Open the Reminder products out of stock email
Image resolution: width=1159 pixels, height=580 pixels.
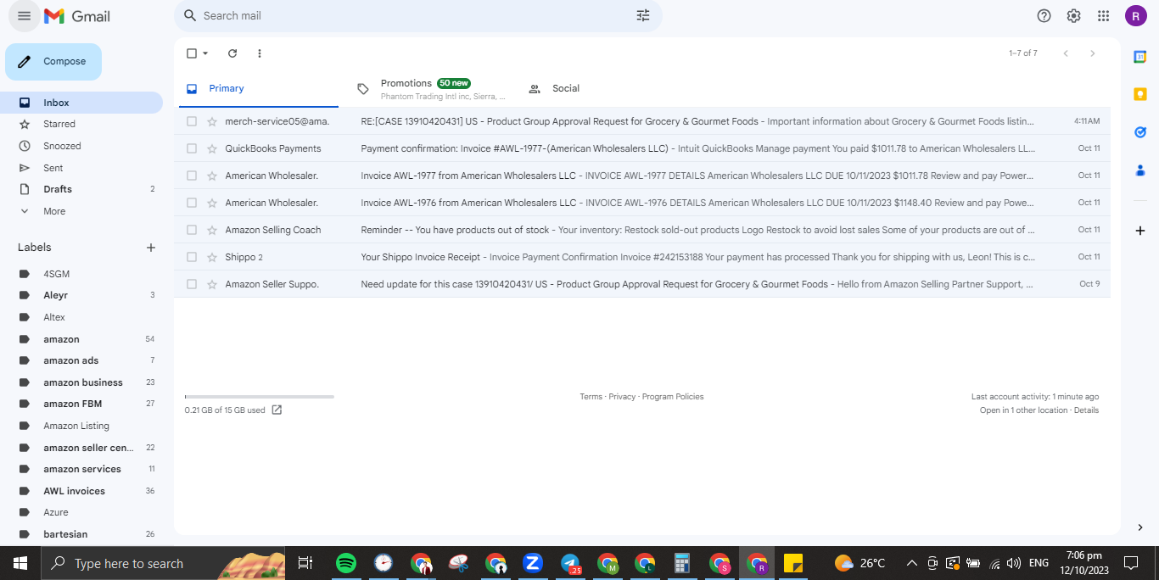point(642,230)
